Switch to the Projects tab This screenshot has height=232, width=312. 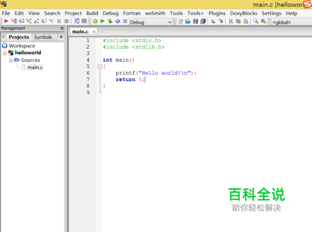(x=19, y=37)
